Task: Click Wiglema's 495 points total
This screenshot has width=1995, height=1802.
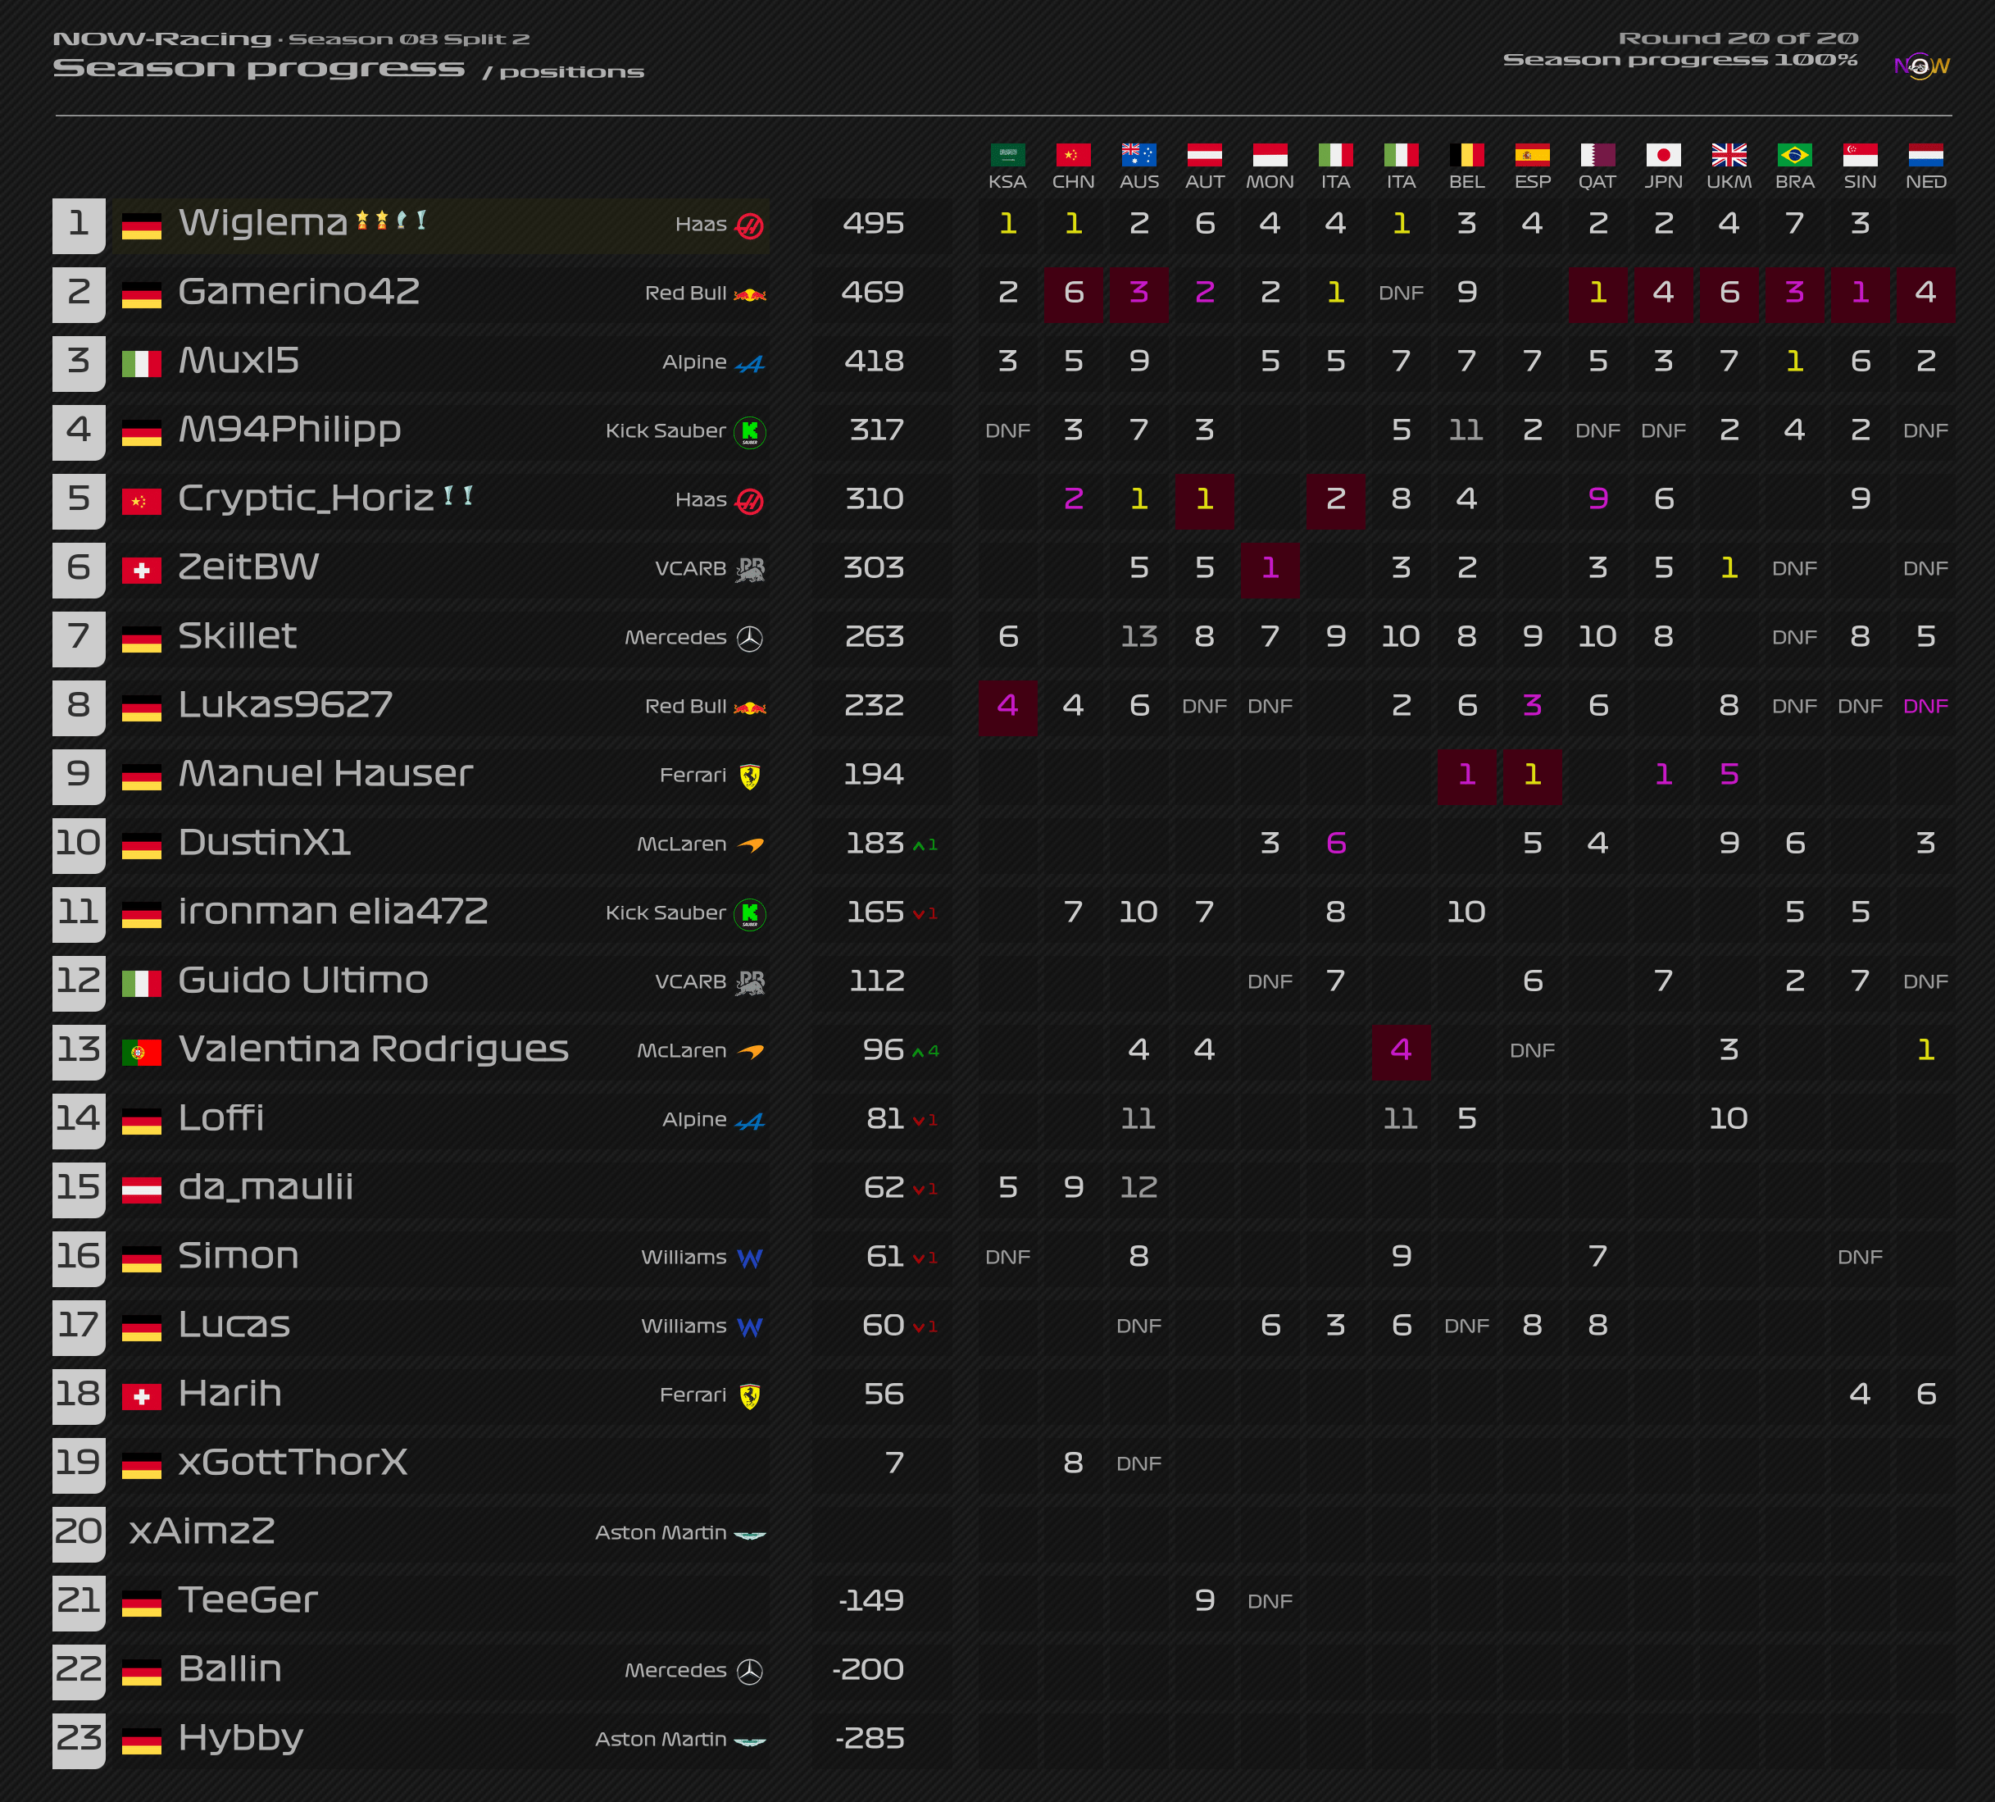Action: [873, 225]
